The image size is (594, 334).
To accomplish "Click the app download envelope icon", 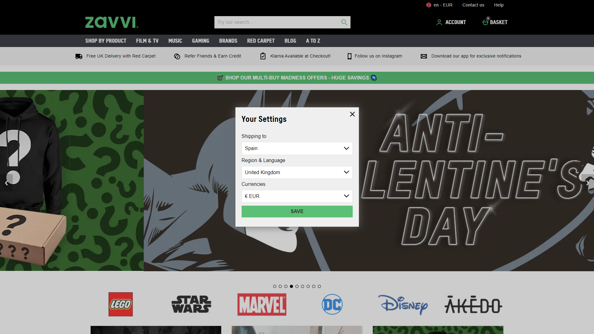I will click(424, 56).
